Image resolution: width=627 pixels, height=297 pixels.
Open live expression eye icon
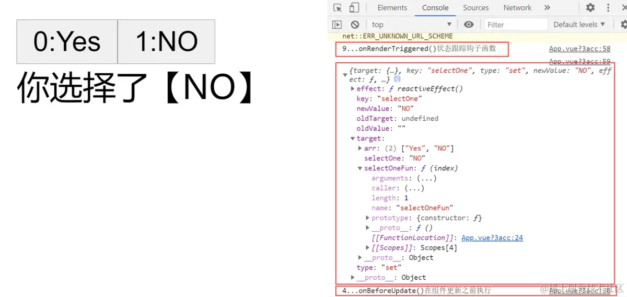click(x=469, y=25)
